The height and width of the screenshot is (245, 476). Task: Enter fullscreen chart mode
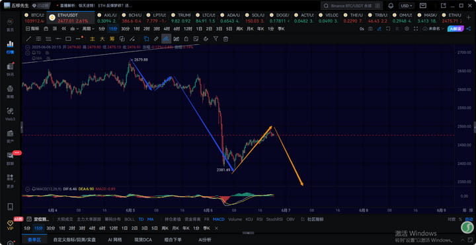click(x=416, y=29)
